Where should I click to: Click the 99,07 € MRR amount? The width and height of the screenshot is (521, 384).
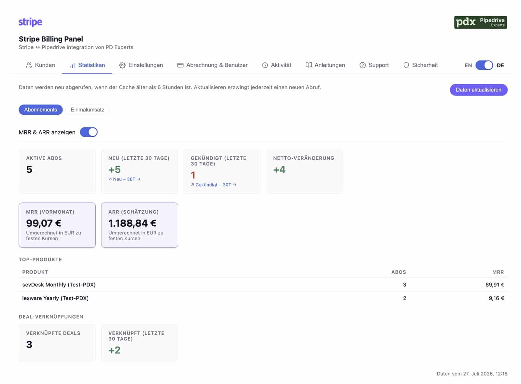(44, 223)
